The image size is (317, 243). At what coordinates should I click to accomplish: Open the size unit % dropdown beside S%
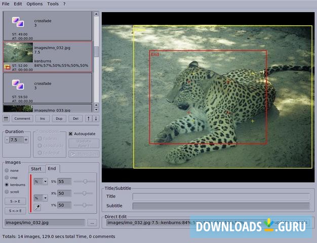point(41,181)
